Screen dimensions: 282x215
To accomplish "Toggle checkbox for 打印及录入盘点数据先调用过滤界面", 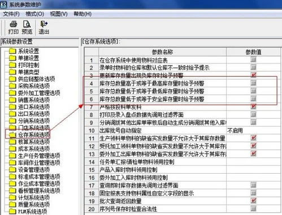I will pos(253,114).
